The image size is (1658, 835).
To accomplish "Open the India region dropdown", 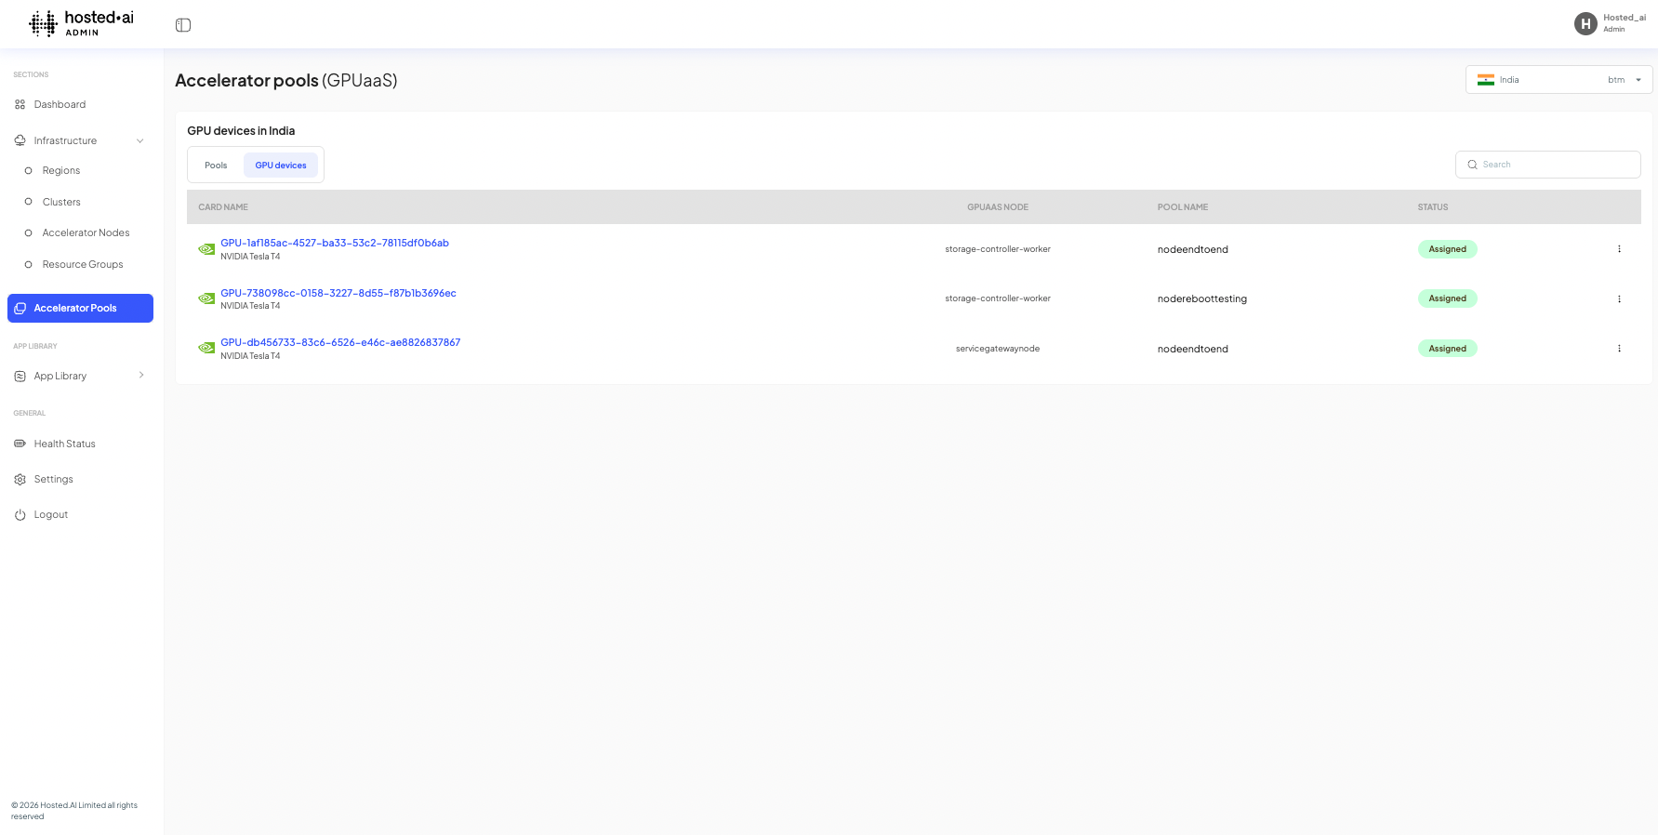I will tap(1559, 80).
